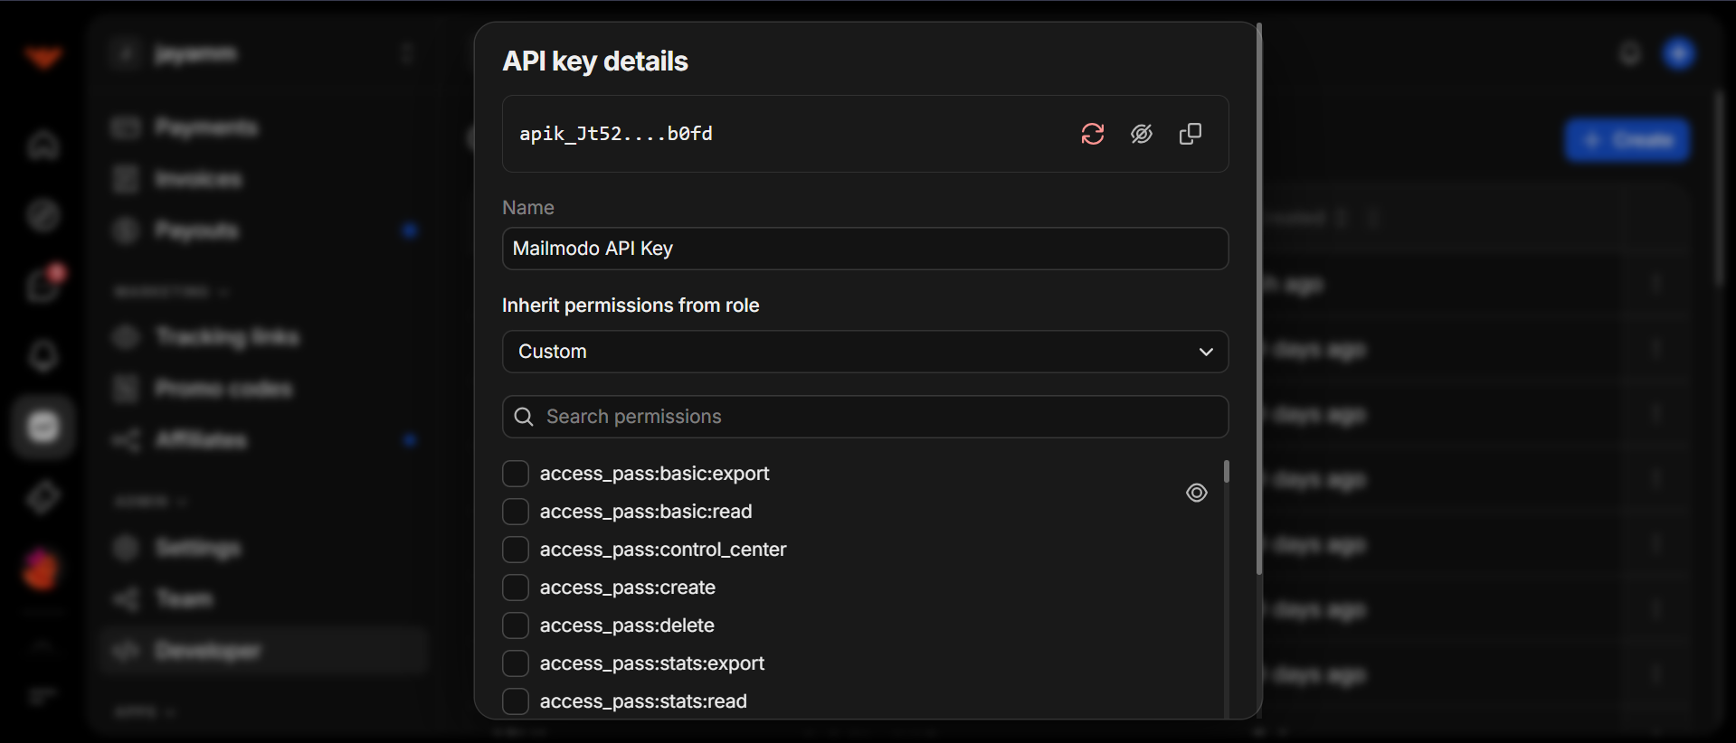Click the permissions list scrollbar thumb
Image resolution: width=1736 pixels, height=743 pixels.
pos(1226,472)
